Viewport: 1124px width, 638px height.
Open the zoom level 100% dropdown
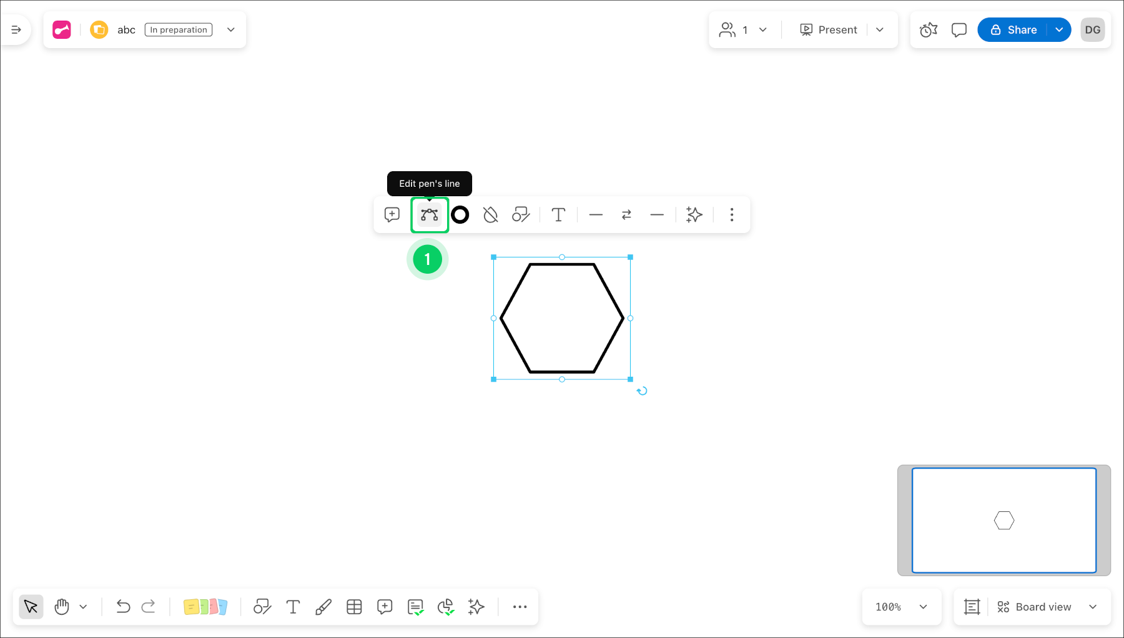click(x=901, y=606)
